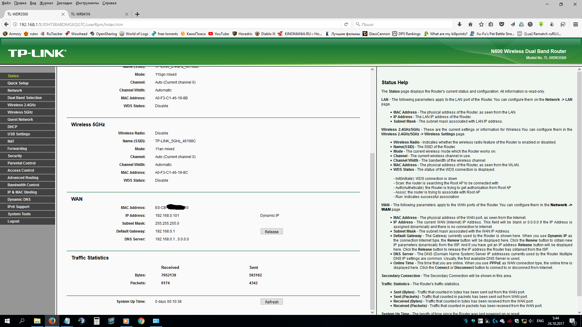Open the Журнал menu
The height and width of the screenshot is (327, 582).
(46, 3)
